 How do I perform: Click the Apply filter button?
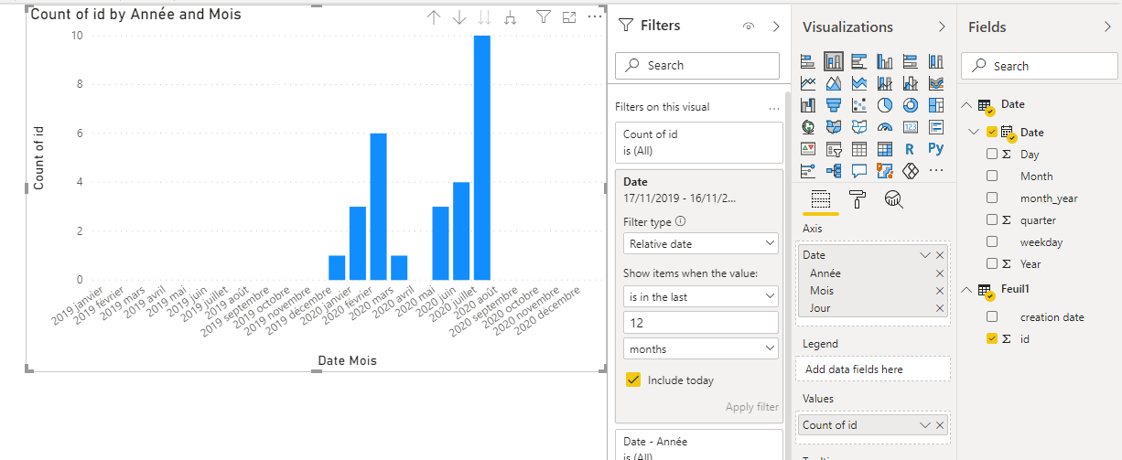tap(752, 407)
